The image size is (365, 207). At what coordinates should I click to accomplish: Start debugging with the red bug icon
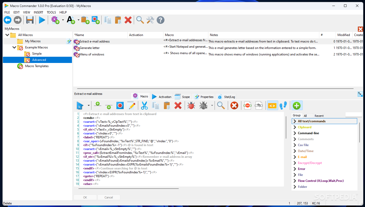(191, 105)
